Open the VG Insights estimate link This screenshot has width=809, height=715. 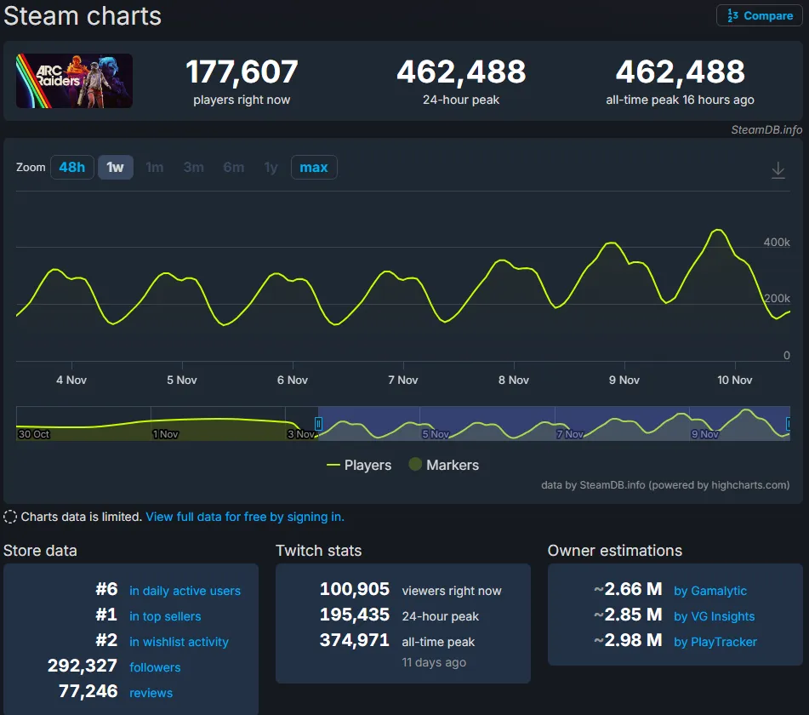714,616
